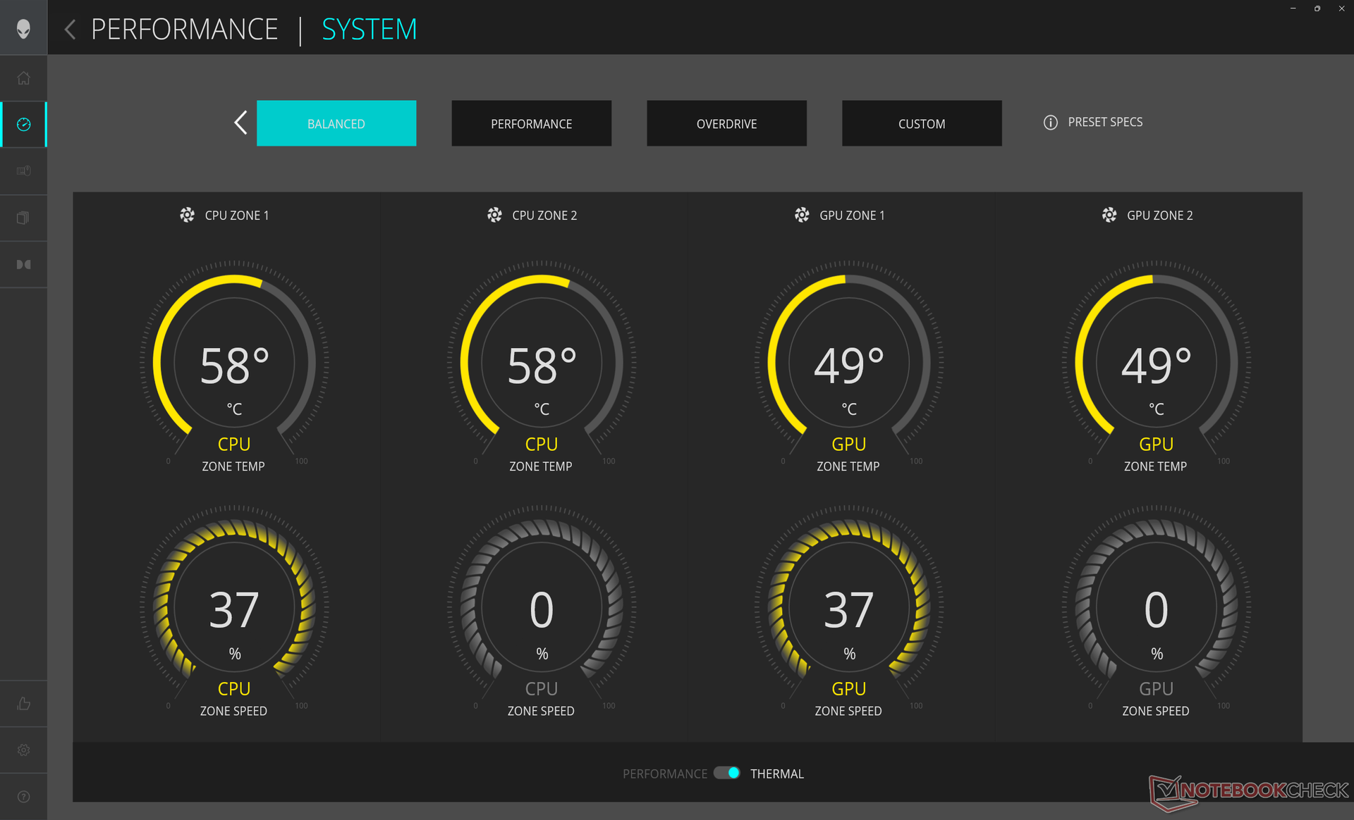Click the help question mark icon
The height and width of the screenshot is (820, 1354).
click(x=23, y=797)
